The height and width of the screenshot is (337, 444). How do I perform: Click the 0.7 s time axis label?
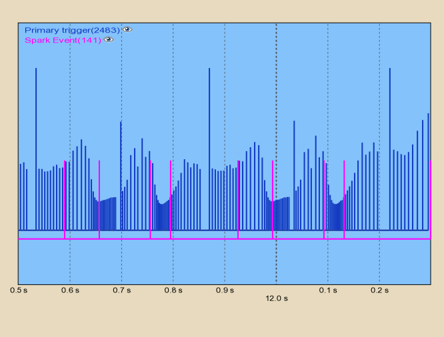[x=122, y=290]
